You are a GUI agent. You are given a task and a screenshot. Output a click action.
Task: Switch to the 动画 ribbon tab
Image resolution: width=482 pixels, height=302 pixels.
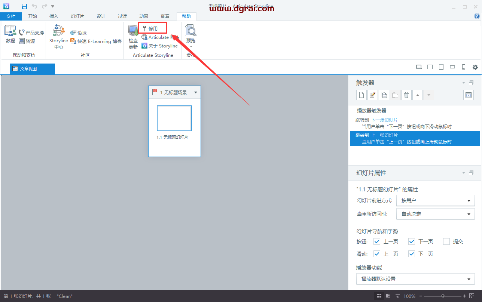pyautogui.click(x=143, y=16)
